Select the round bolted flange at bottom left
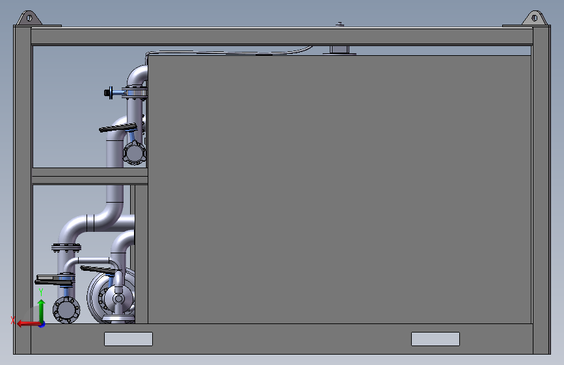The image size is (564, 365). coord(66,310)
